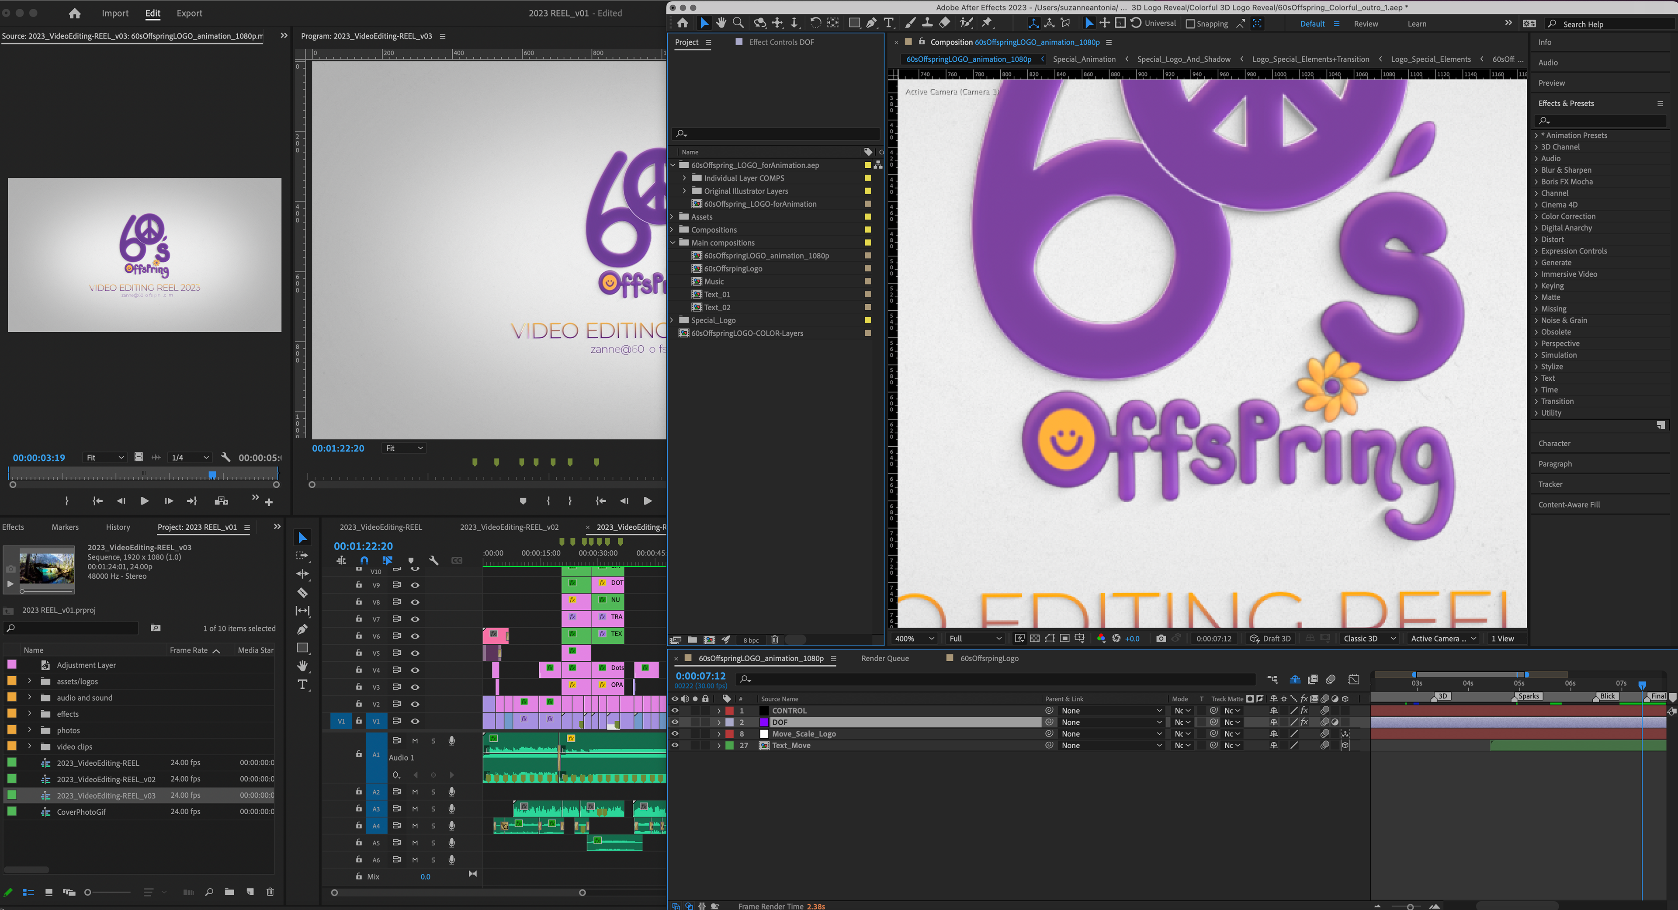Select the Type tool in After Effects toolbar
The image size is (1678, 910).
click(x=888, y=23)
